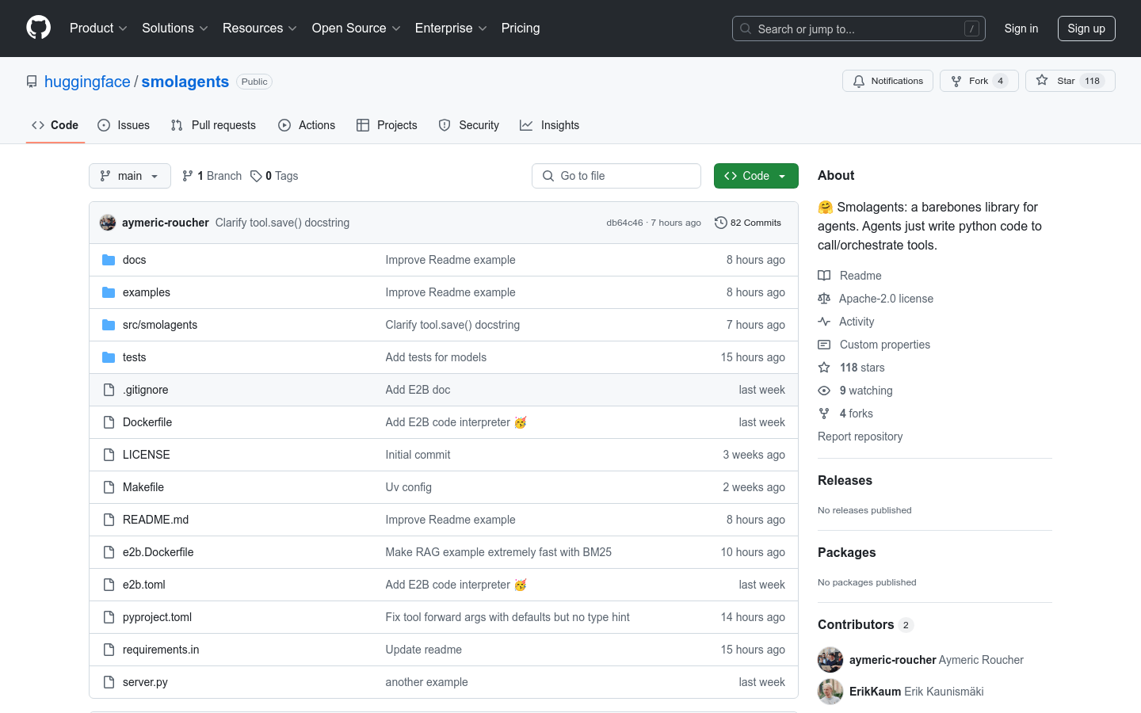The height and width of the screenshot is (713, 1141).
Task: Open the Actions tab
Action: tap(307, 125)
